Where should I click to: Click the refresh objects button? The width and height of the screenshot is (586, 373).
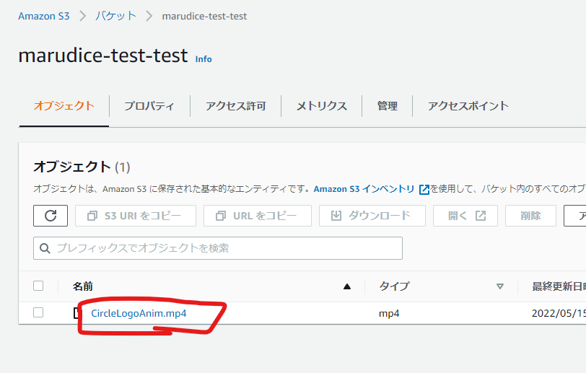(51, 216)
